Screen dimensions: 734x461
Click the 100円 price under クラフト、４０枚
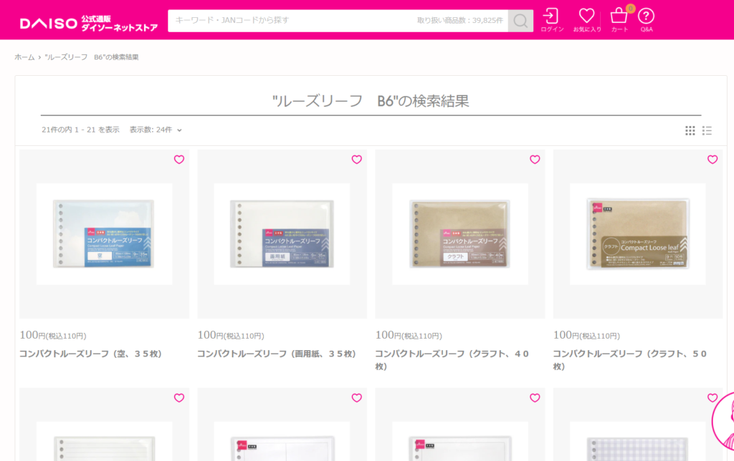click(x=409, y=335)
